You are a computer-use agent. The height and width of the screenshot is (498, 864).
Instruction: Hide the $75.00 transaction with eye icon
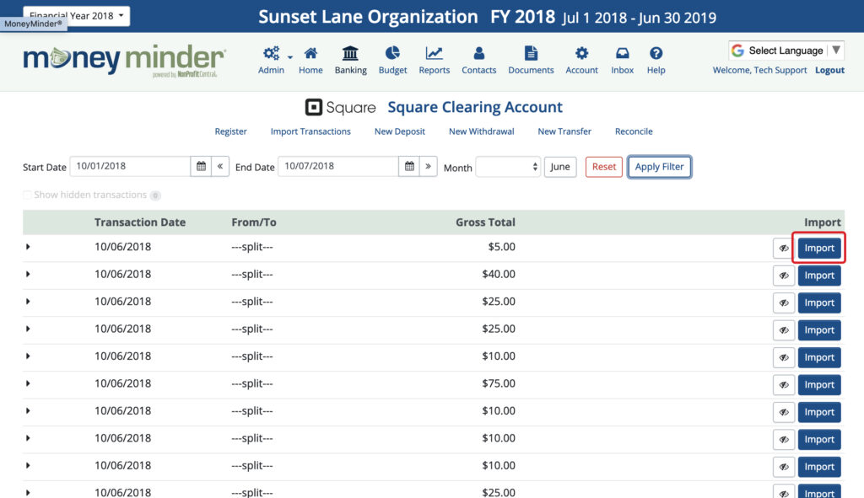784,384
